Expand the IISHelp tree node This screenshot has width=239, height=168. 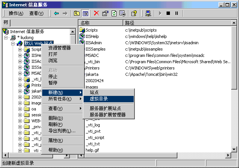click(x=20, y=55)
